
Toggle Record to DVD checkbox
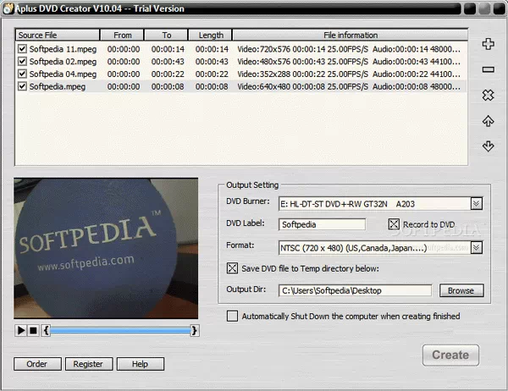[394, 224]
